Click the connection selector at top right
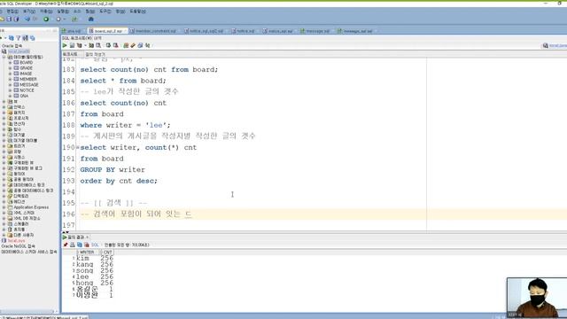Viewport: 567px width, 319px height. (555, 45)
